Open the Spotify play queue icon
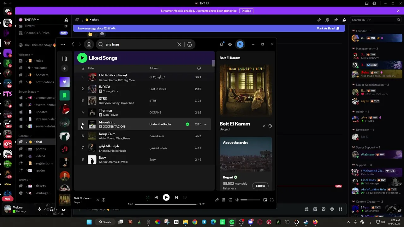Viewport: 404px width, 227px height. point(223,200)
